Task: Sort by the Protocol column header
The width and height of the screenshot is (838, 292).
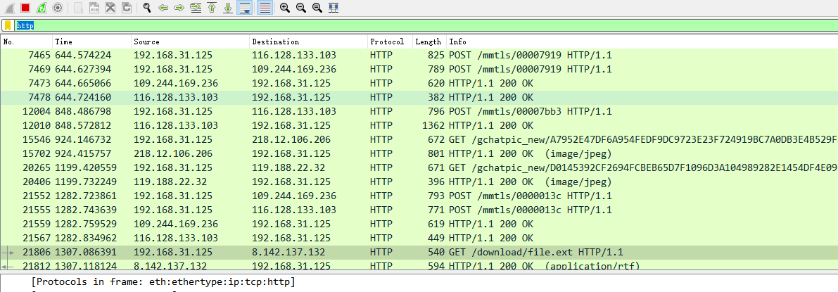Action: pos(390,42)
